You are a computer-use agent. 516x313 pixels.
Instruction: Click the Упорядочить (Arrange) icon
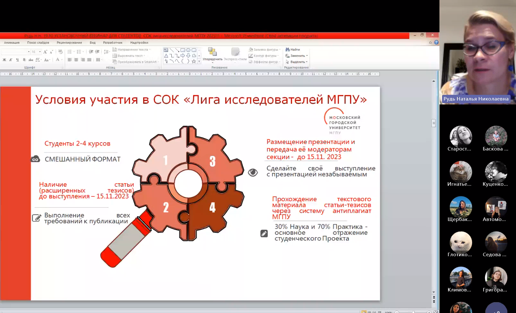[212, 54]
